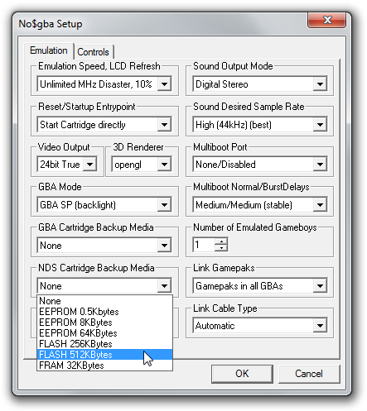The width and height of the screenshot is (367, 411).
Task: Choose FLASH 512KBytes from the list
Action: [x=104, y=355]
